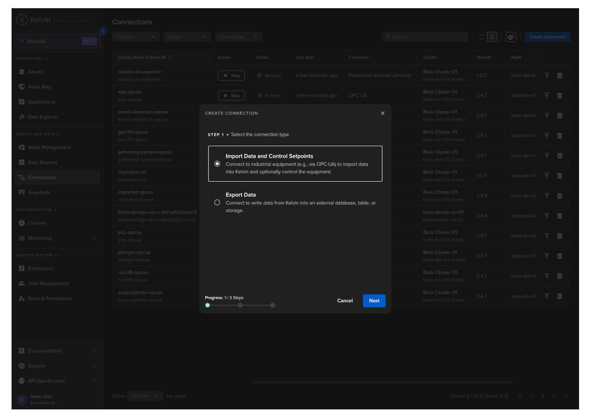Open the Status filter dropdown

187,37
